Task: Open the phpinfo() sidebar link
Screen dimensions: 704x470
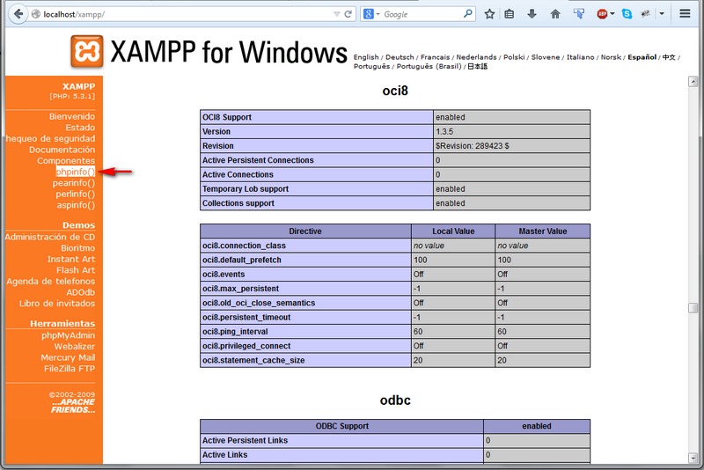Action: click(x=76, y=172)
